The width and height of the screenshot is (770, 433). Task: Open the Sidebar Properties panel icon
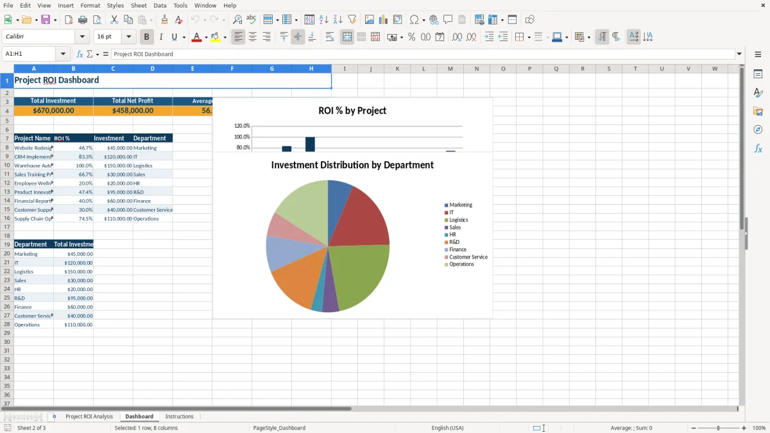point(758,74)
